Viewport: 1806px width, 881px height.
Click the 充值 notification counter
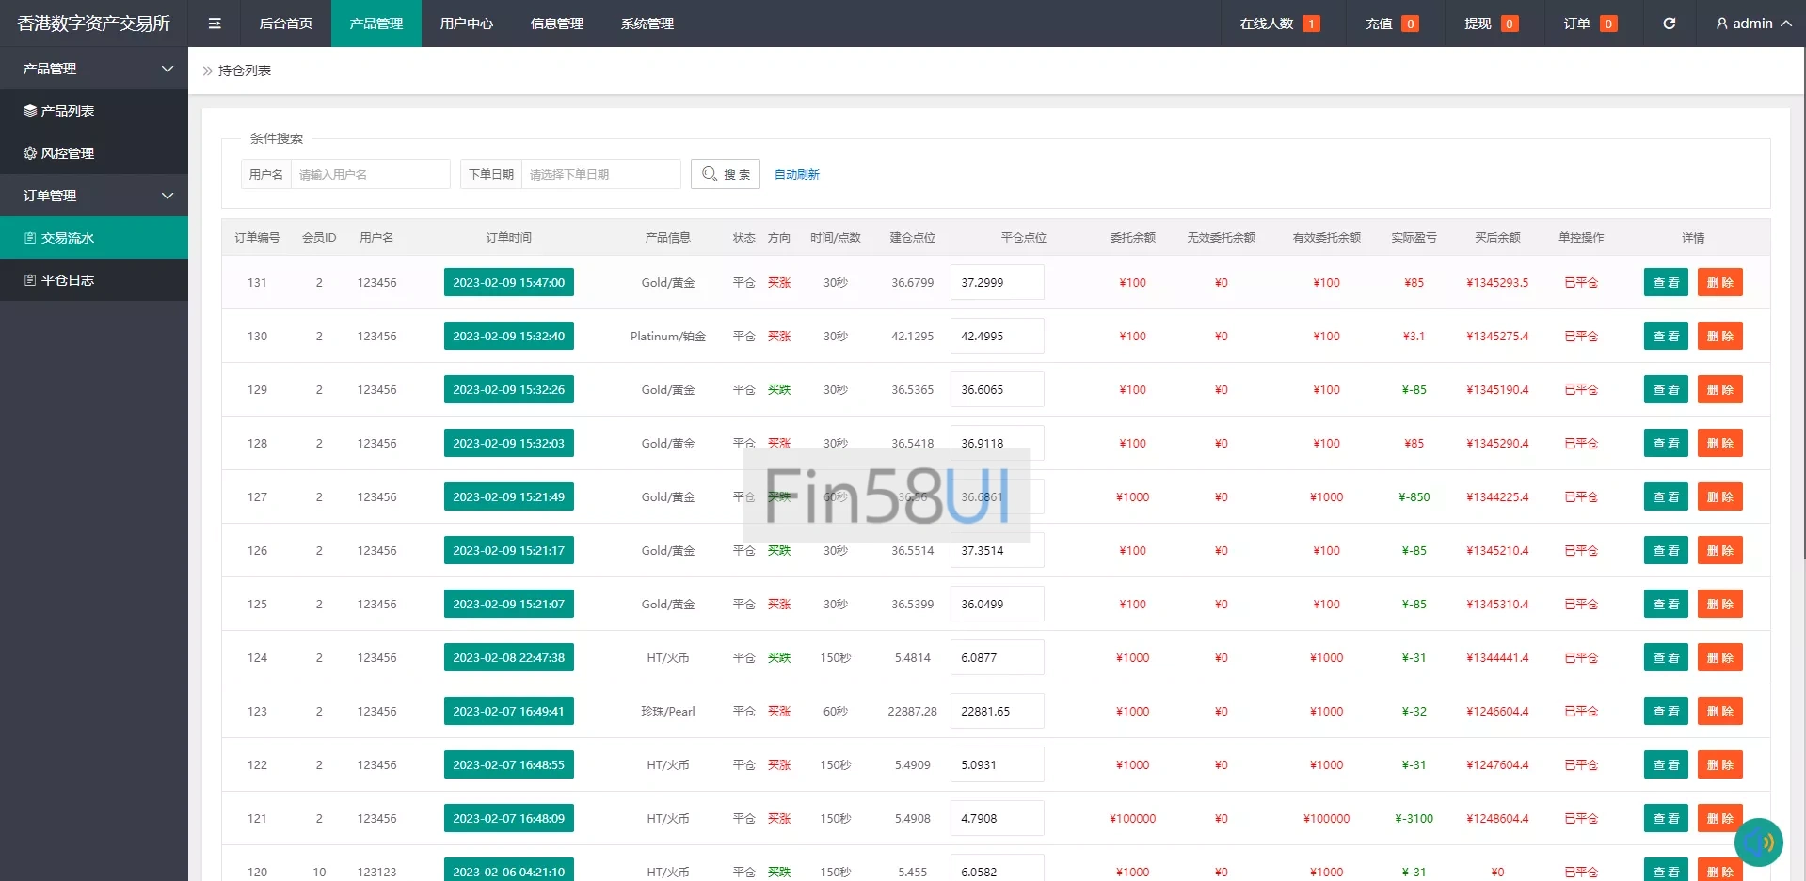[1391, 24]
